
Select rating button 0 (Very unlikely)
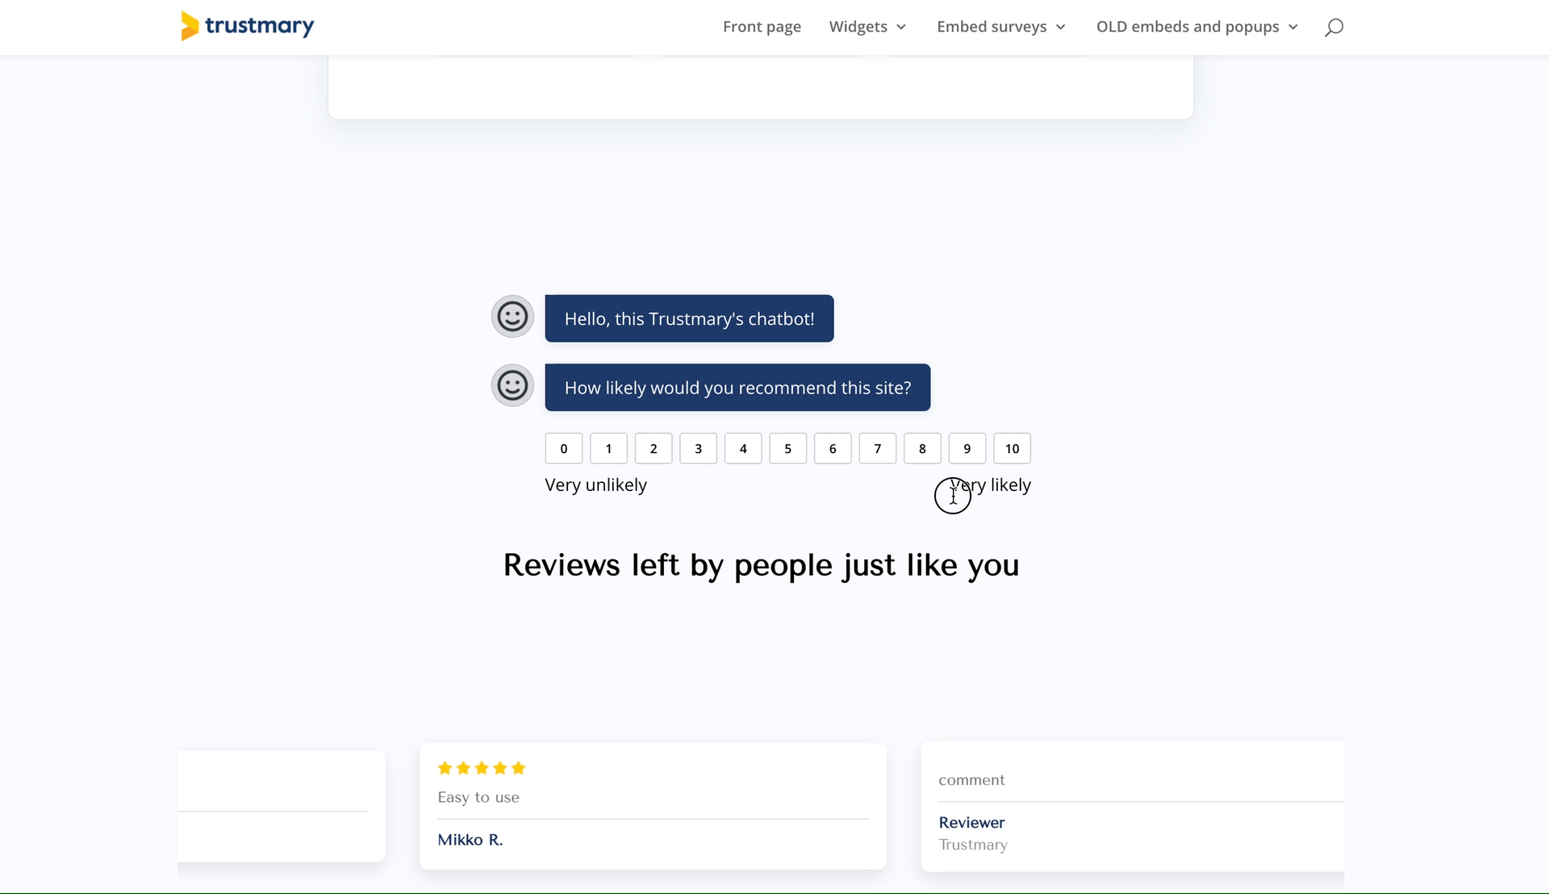[563, 448]
